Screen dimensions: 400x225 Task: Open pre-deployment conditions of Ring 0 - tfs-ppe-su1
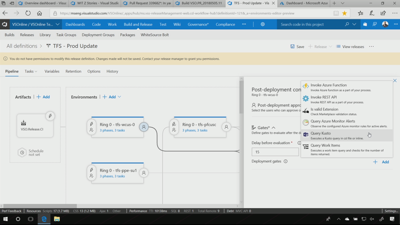tap(91, 173)
